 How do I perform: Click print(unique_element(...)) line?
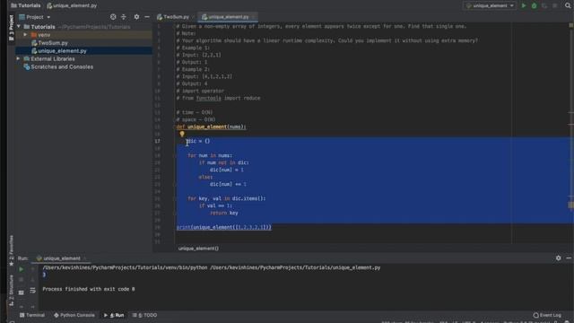click(223, 227)
